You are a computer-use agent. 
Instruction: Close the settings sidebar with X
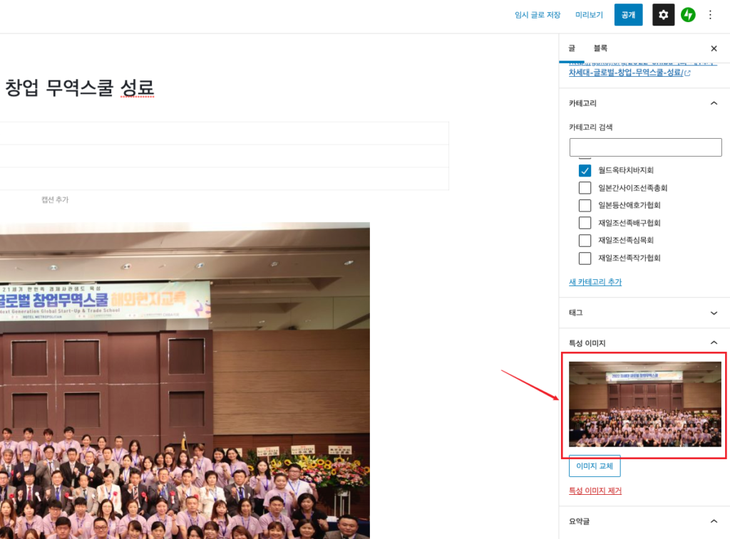pos(714,48)
